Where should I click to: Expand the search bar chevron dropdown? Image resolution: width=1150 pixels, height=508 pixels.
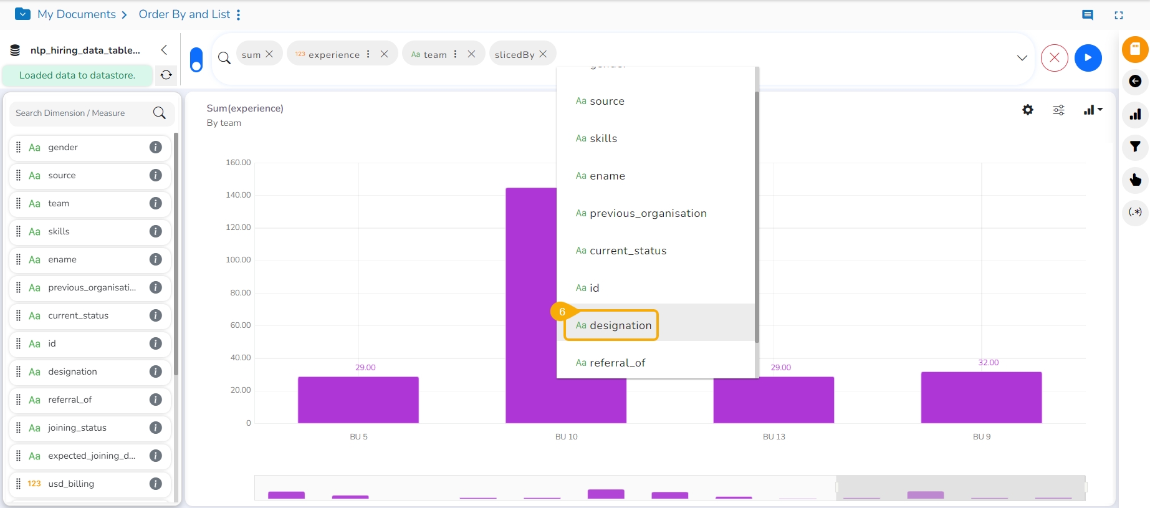click(1022, 58)
